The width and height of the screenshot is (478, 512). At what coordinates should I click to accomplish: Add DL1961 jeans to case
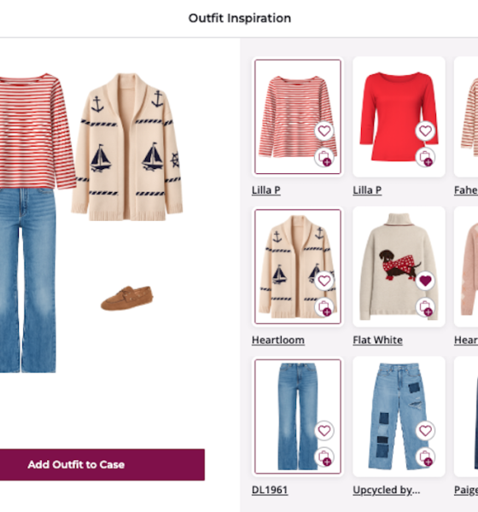point(324,457)
